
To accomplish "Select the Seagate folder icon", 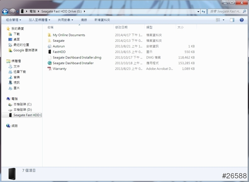I will (49, 41).
